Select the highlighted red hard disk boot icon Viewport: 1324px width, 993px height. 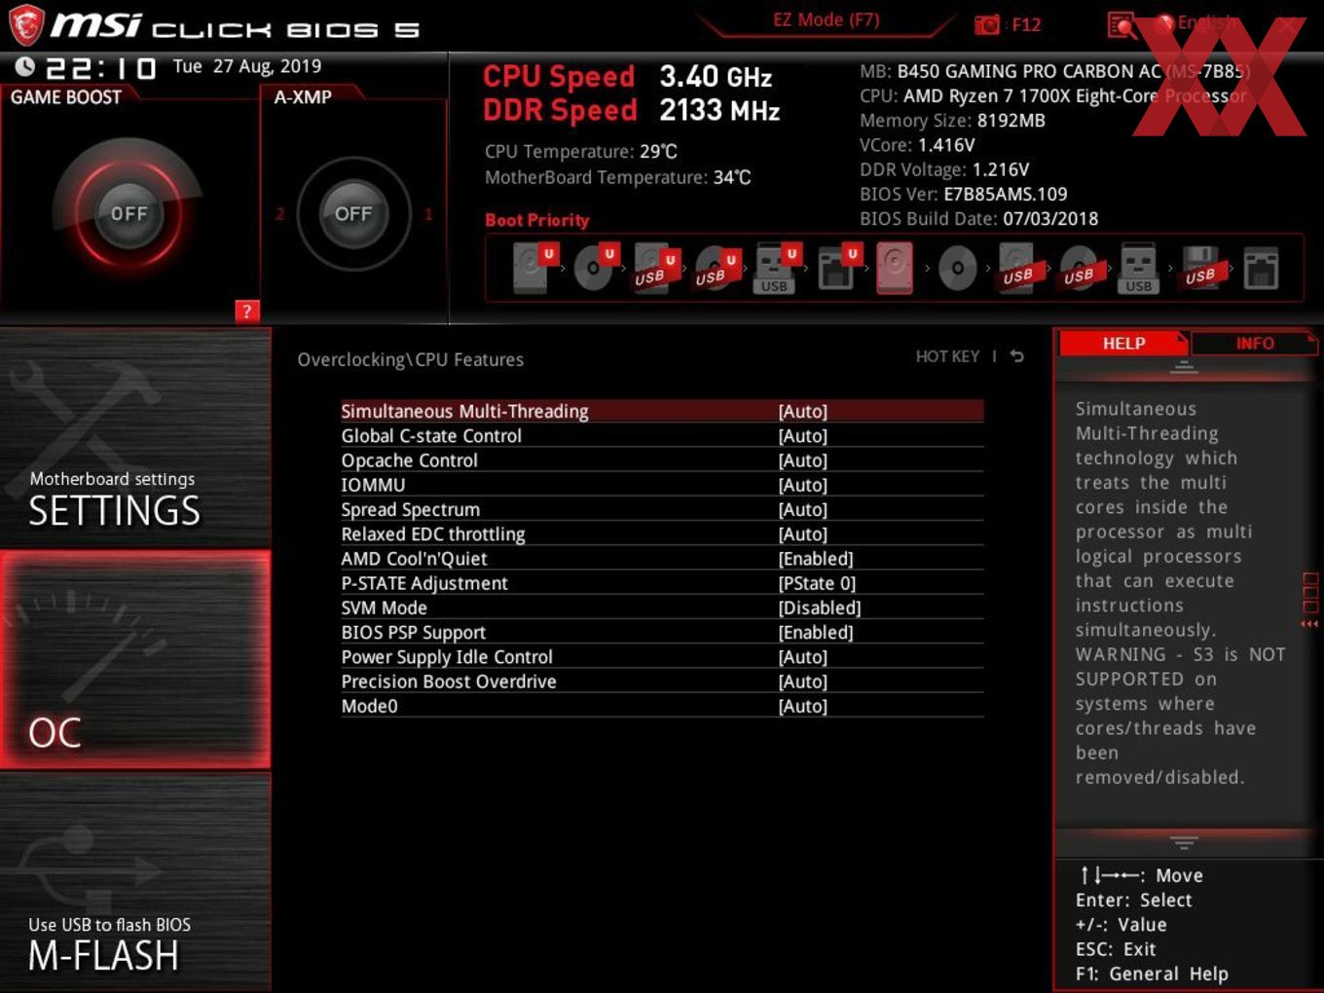point(895,268)
